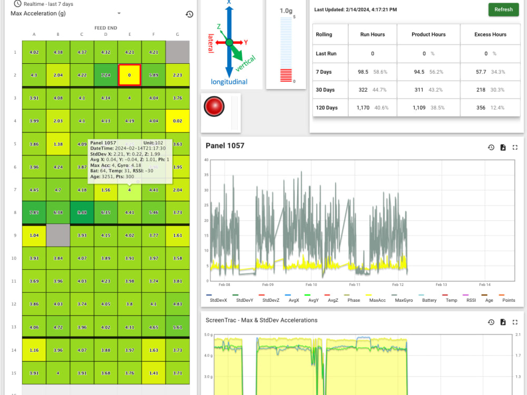Select panel cell 7.85 in row 8
The width and height of the screenshot is (527, 395).
point(34,212)
